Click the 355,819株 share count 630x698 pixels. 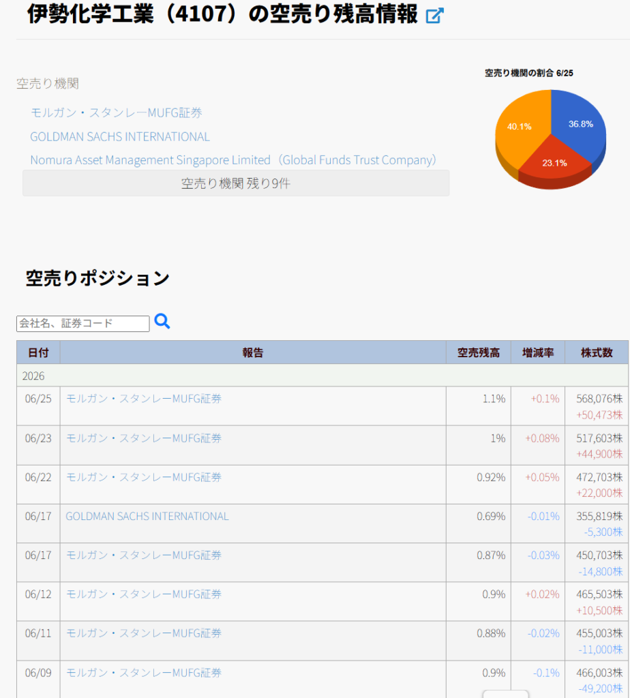click(x=599, y=516)
